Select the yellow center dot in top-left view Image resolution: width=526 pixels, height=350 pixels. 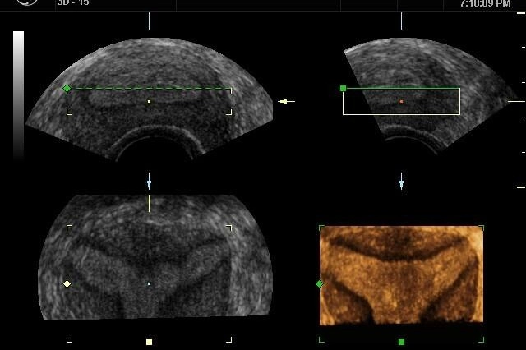pos(149,101)
